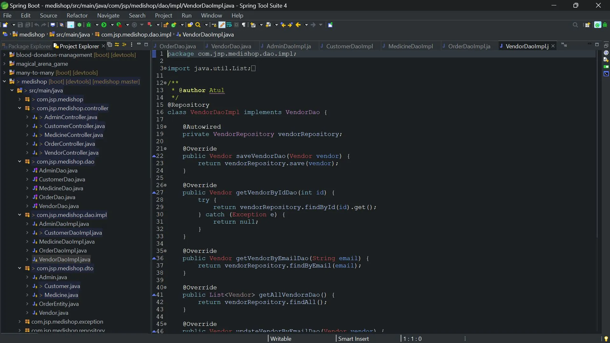
Task: Click src/main/java breadcrumb segment
Action: (73, 34)
